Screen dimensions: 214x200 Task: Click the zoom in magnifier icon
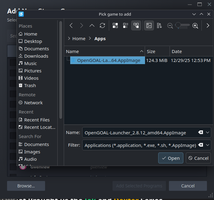click(x=195, y=26)
